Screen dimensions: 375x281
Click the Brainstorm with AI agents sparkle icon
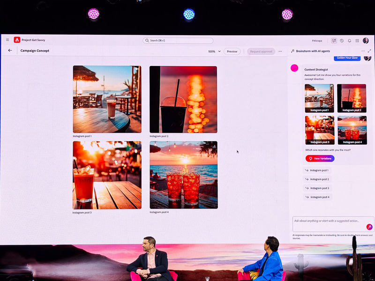point(292,51)
